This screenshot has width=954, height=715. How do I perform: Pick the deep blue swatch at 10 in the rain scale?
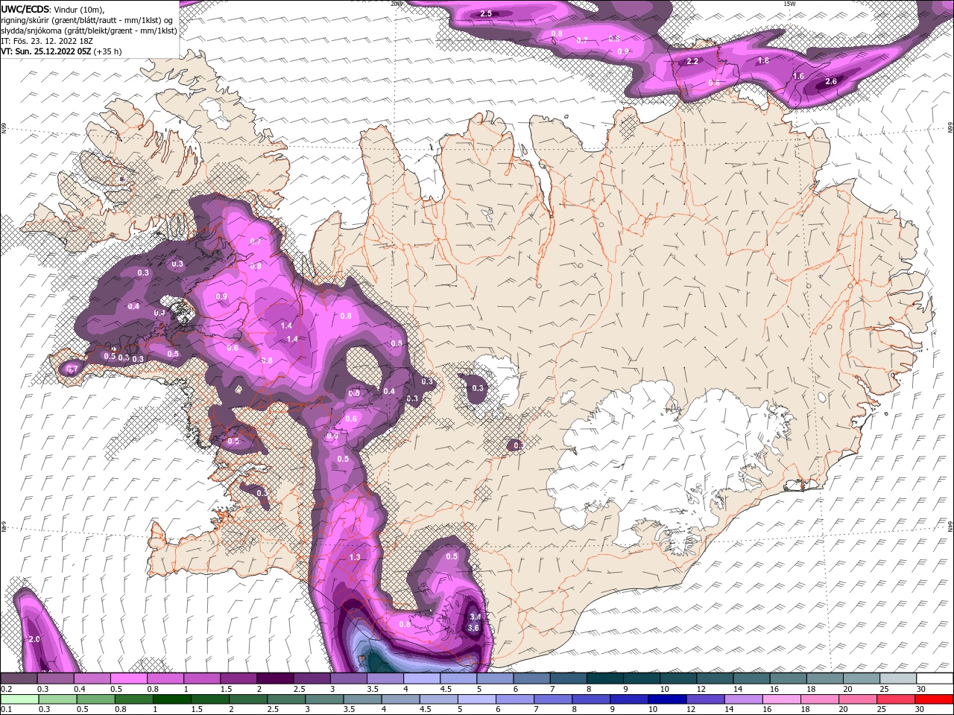click(669, 699)
